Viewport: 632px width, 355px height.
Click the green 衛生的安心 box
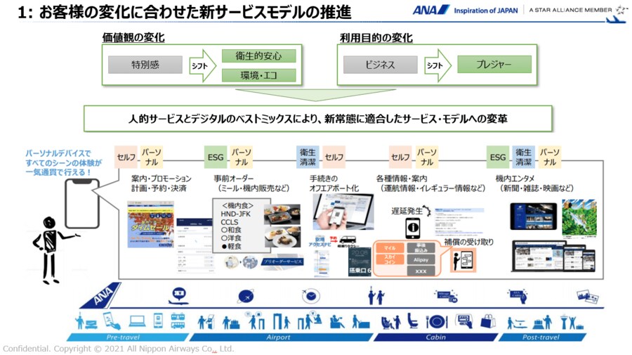point(258,56)
